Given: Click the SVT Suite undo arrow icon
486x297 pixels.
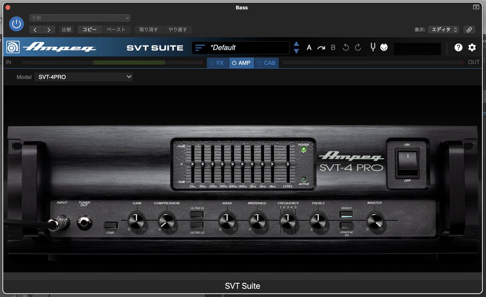Looking at the screenshot, I should pos(345,48).
